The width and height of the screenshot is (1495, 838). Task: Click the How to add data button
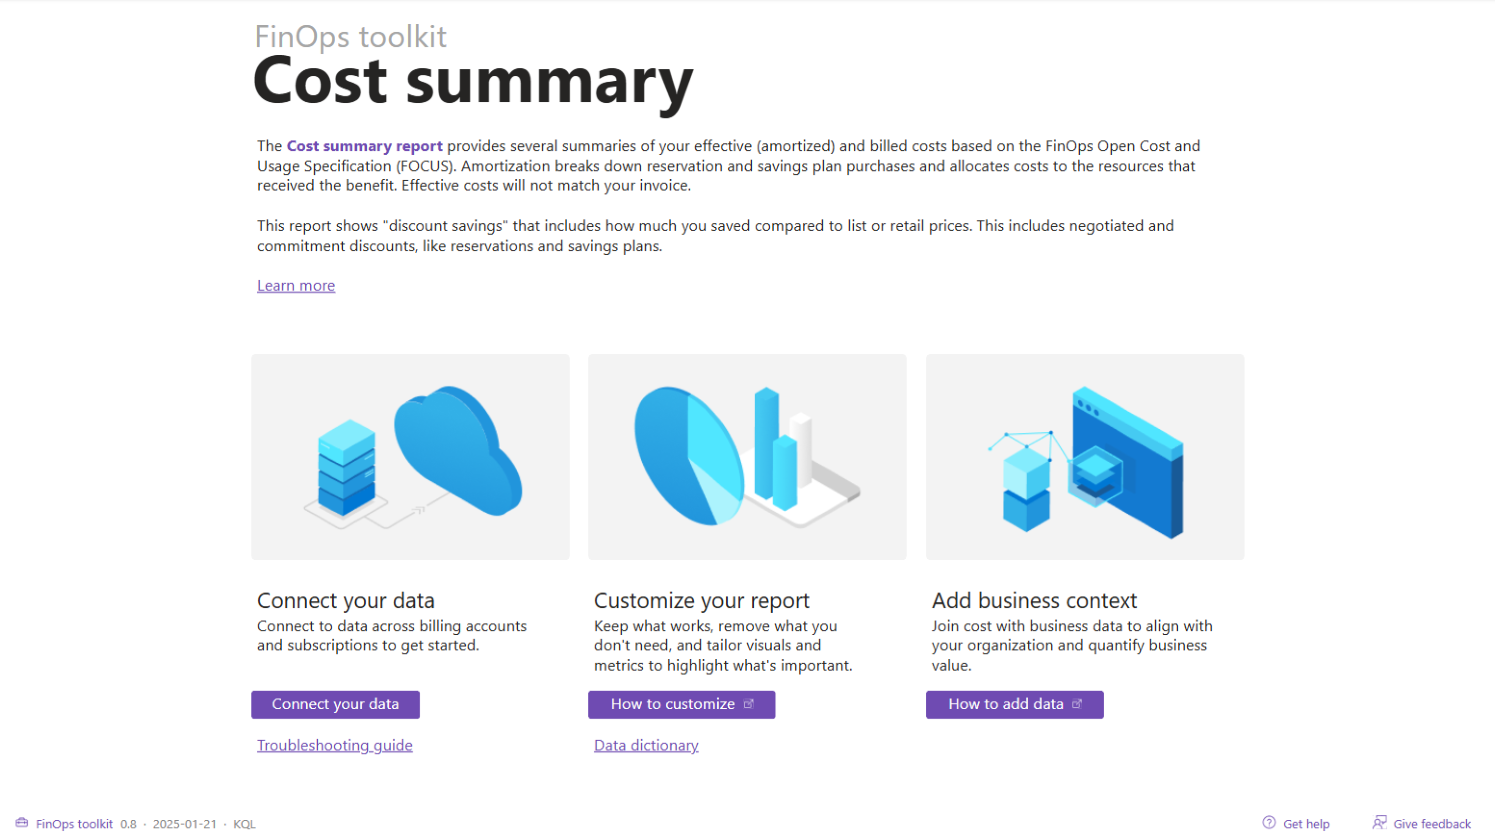[1014, 704]
